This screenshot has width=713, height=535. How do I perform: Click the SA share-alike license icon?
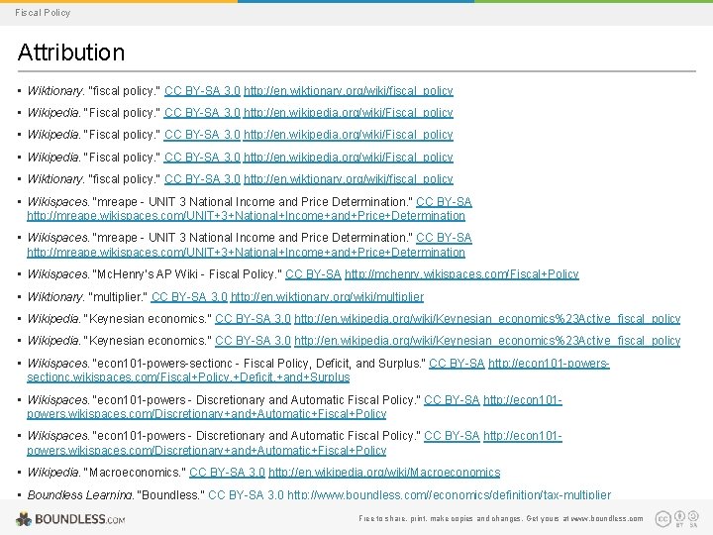point(693,518)
